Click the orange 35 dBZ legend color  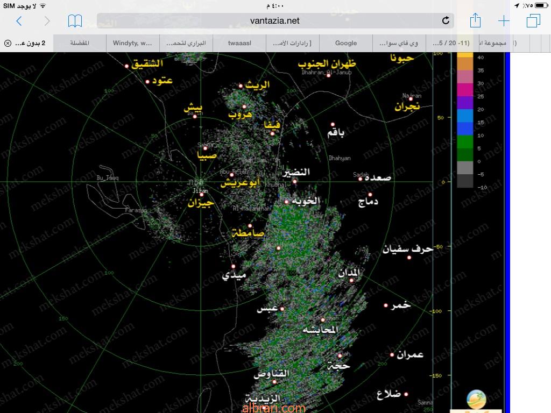click(x=465, y=64)
